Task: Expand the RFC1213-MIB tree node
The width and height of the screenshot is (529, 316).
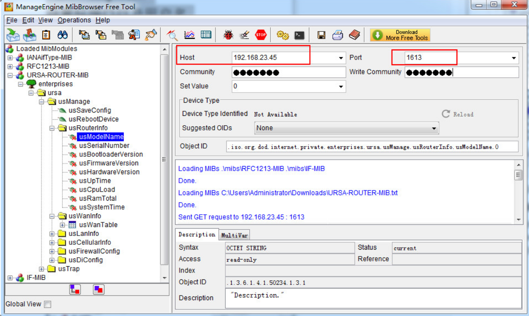Action: 10,66
